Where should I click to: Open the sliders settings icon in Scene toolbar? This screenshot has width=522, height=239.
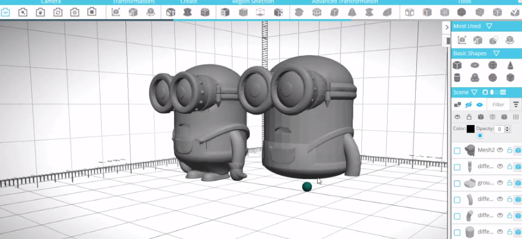point(516,117)
